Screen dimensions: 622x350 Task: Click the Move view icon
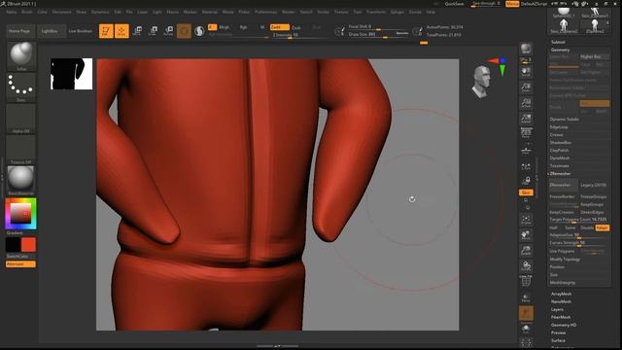coord(526,235)
